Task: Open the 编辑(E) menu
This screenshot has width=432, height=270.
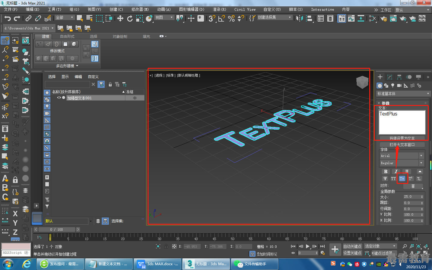Action: pyautogui.click(x=32, y=10)
